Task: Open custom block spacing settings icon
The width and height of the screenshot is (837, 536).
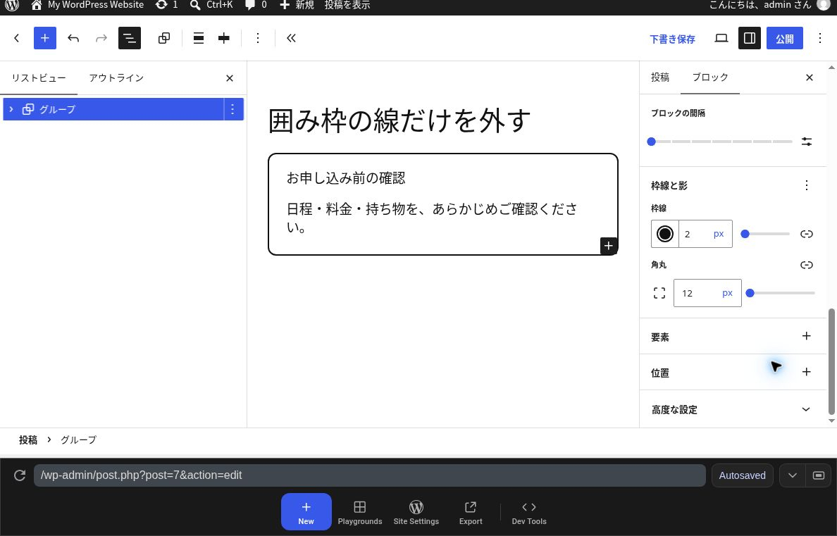Action: point(807,142)
